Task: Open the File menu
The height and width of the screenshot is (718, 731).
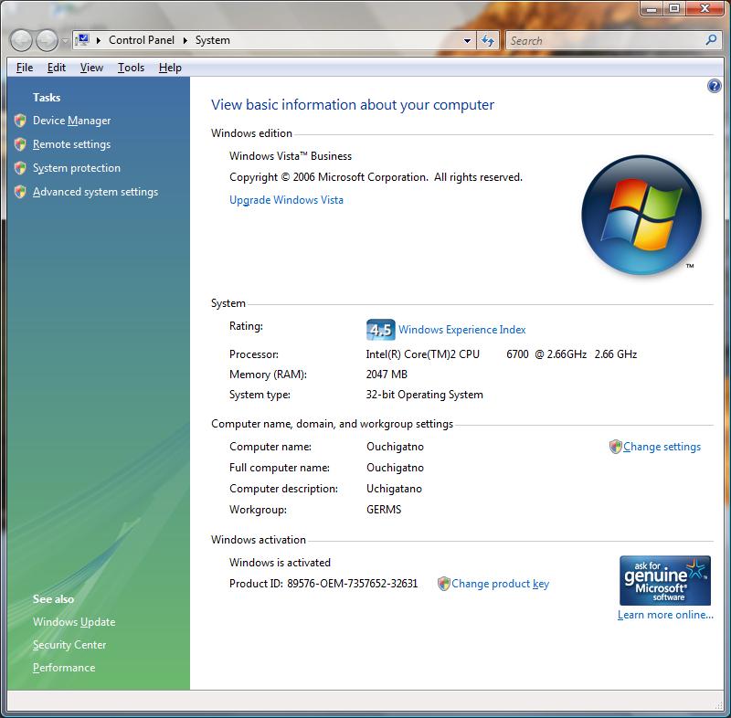Action: pos(25,68)
